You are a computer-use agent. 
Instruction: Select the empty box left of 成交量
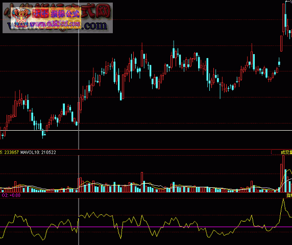276,152
